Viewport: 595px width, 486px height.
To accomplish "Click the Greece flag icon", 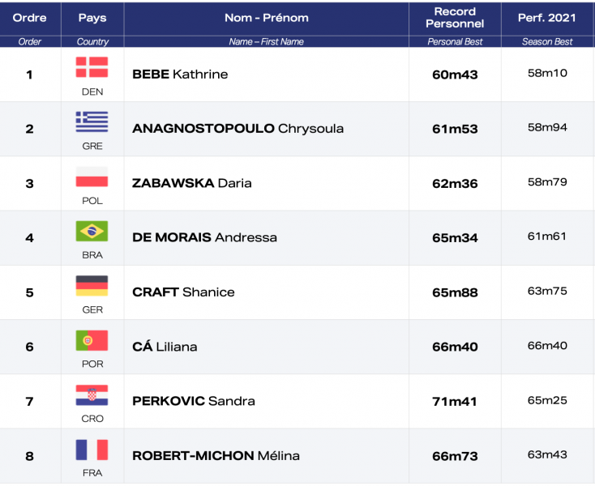I will tap(92, 122).
